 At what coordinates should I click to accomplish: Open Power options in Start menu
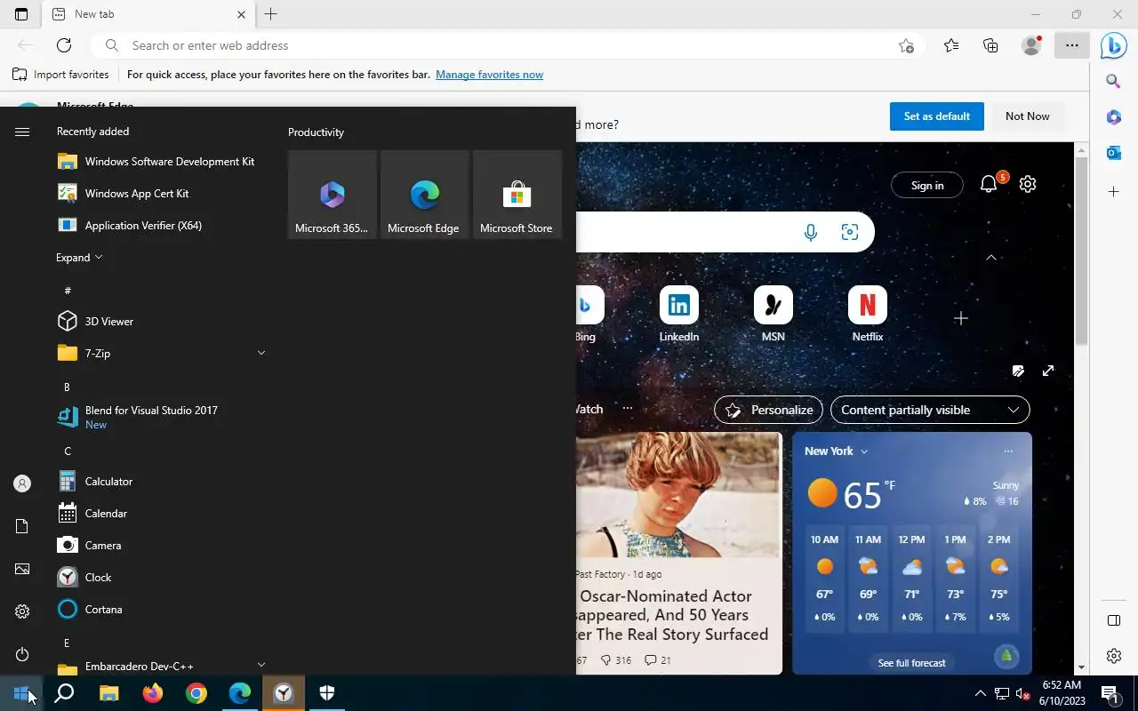coord(22,654)
